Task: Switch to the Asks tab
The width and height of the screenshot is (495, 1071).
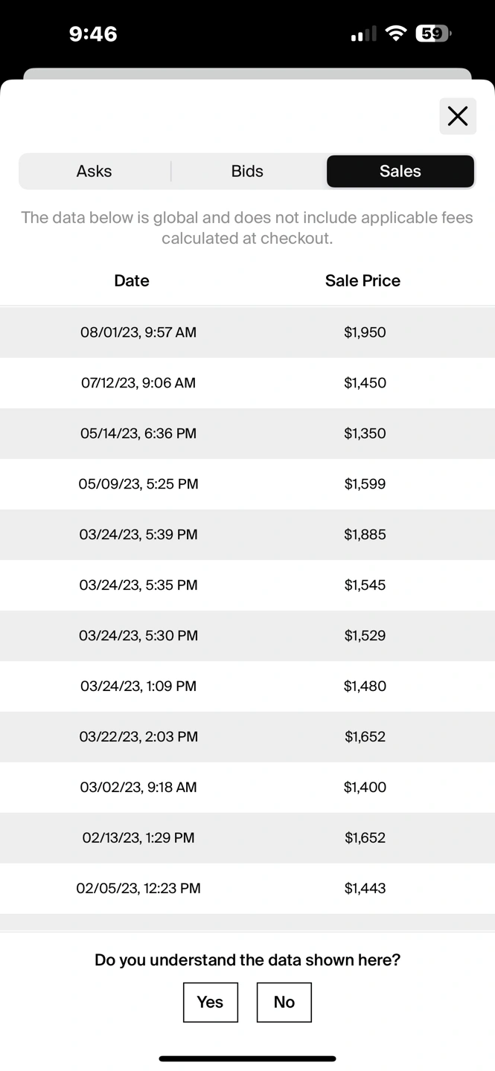Action: (x=95, y=171)
